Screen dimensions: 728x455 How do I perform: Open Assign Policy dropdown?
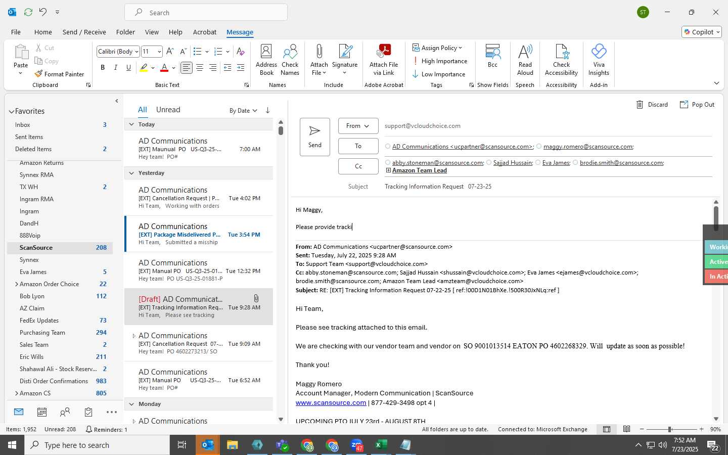(x=437, y=48)
